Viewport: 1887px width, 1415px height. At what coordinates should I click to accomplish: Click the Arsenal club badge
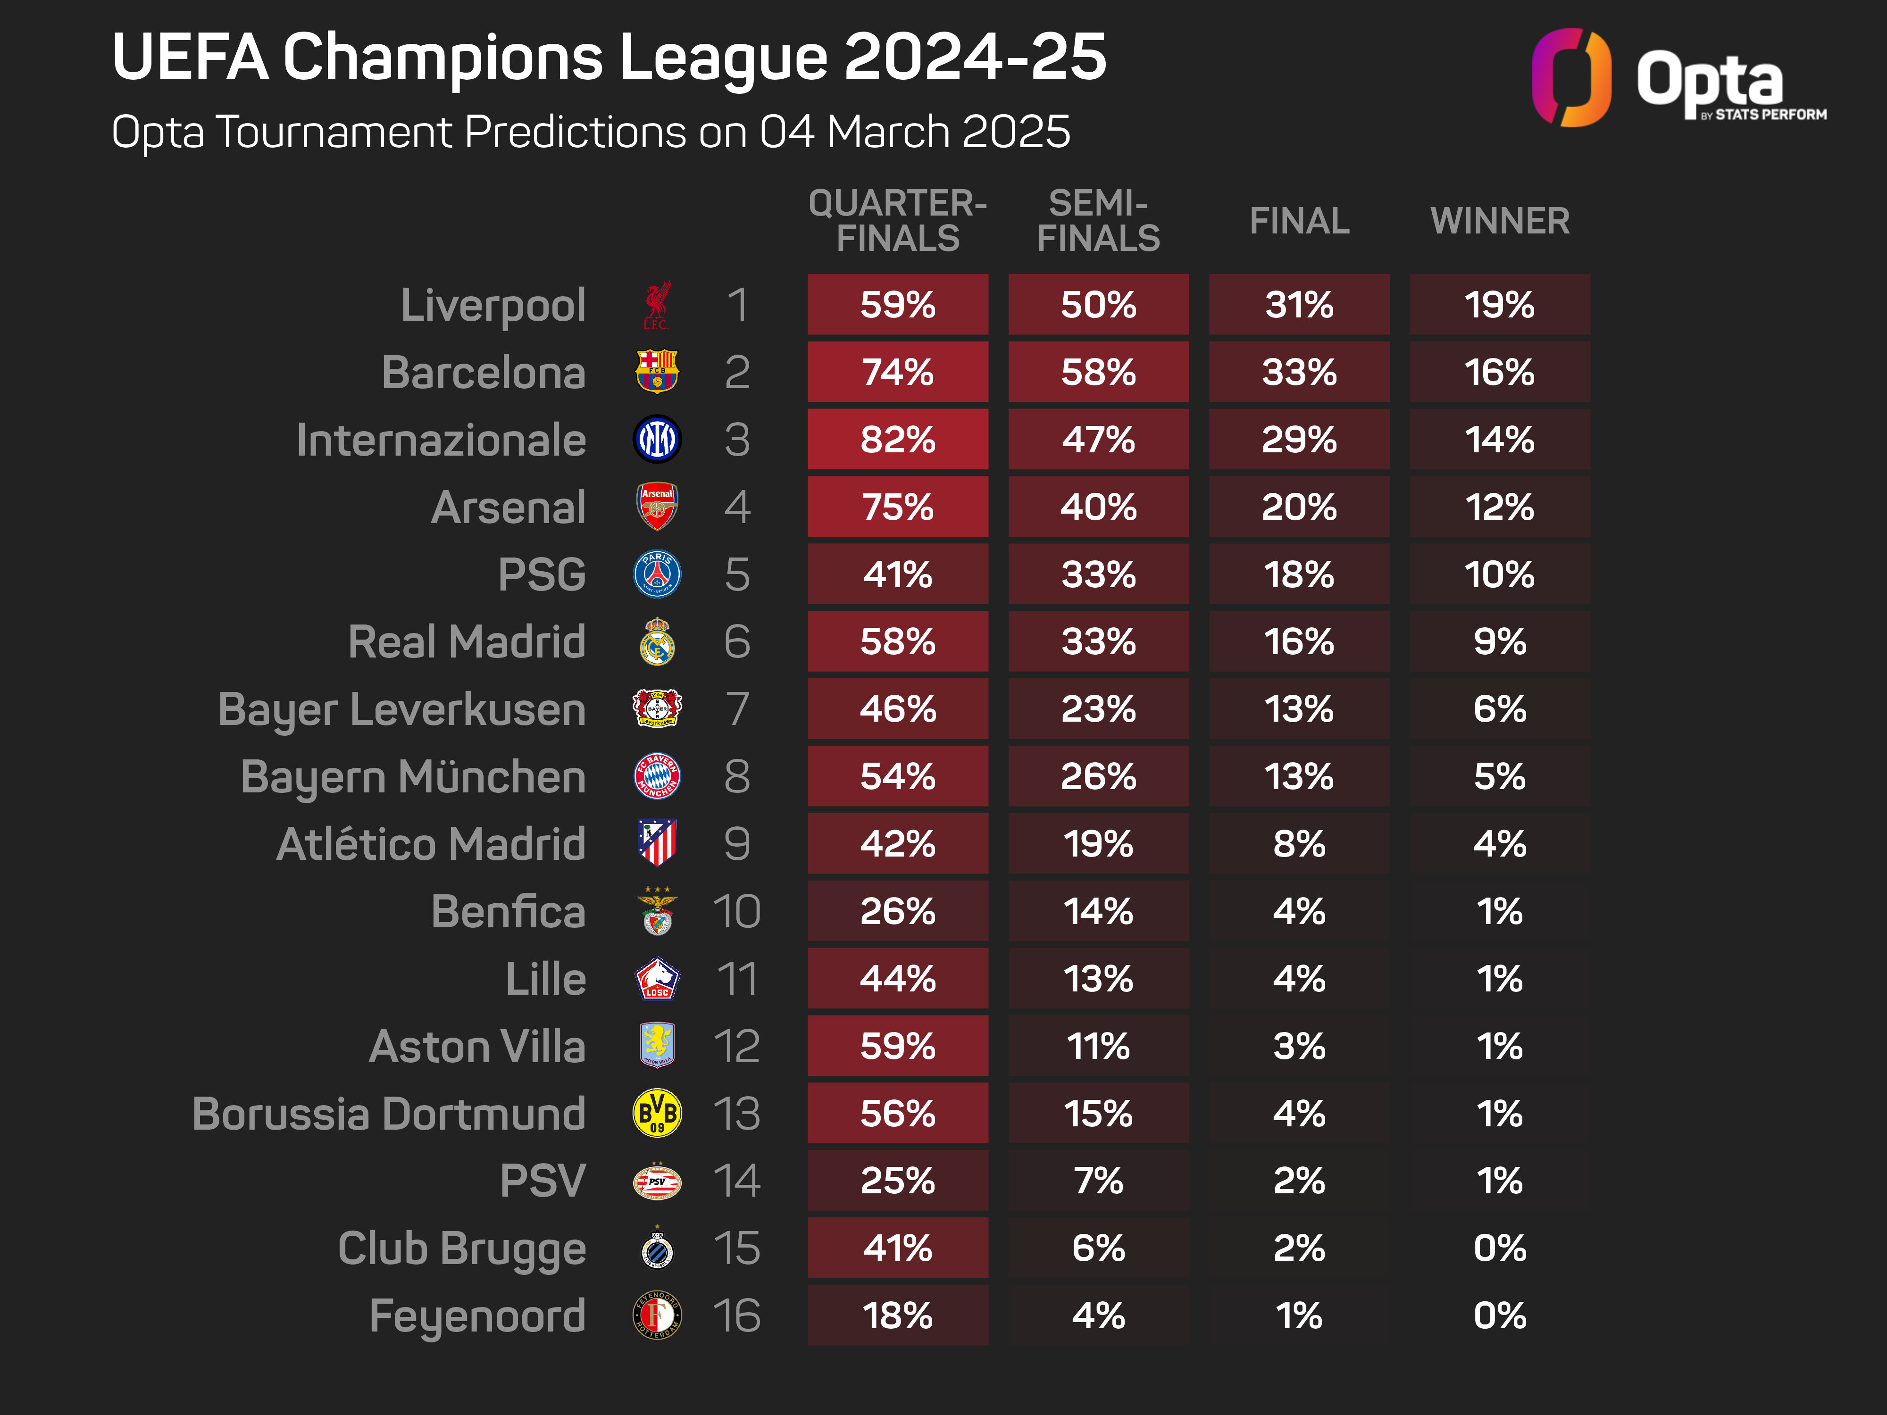656,507
